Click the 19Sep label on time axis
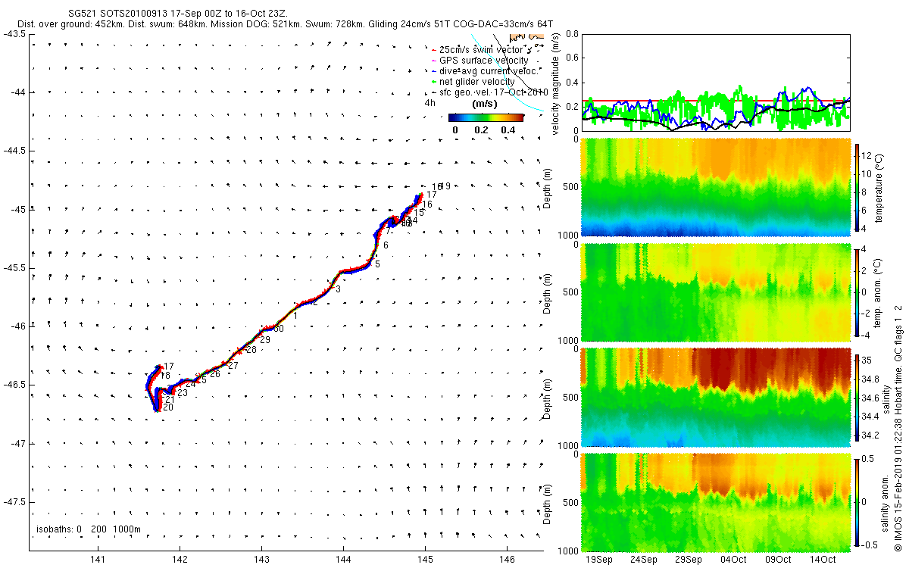 click(599, 560)
